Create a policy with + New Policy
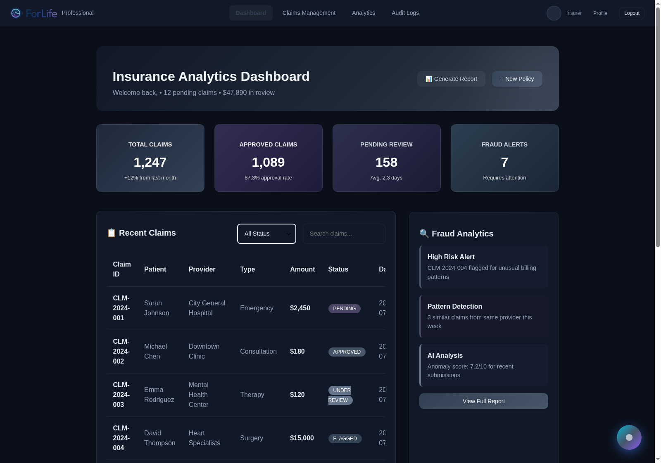Screen dimensions: 661x463 coord(517,79)
